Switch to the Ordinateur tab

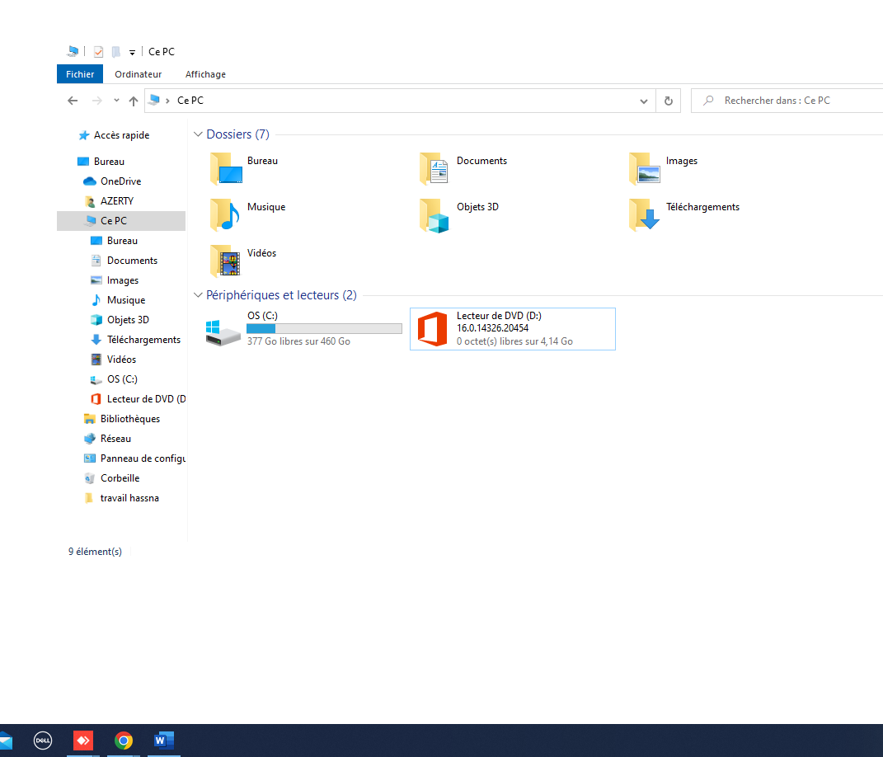[138, 74]
